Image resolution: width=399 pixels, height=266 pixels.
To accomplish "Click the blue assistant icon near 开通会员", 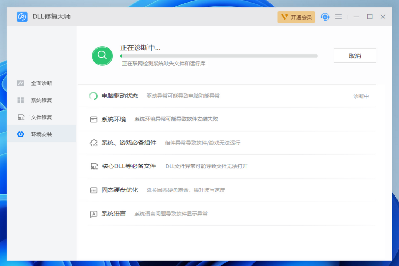I will tap(325, 17).
